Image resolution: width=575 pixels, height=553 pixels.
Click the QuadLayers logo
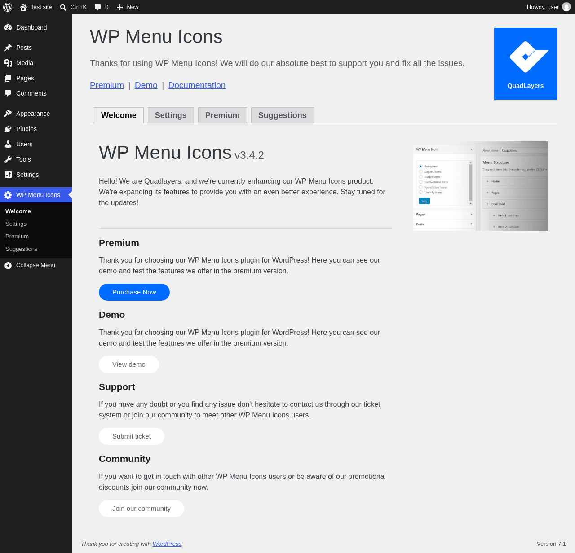(x=526, y=64)
